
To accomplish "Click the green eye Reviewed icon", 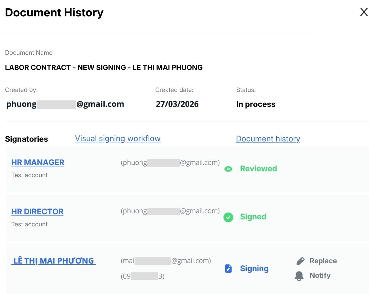I will (228, 169).
